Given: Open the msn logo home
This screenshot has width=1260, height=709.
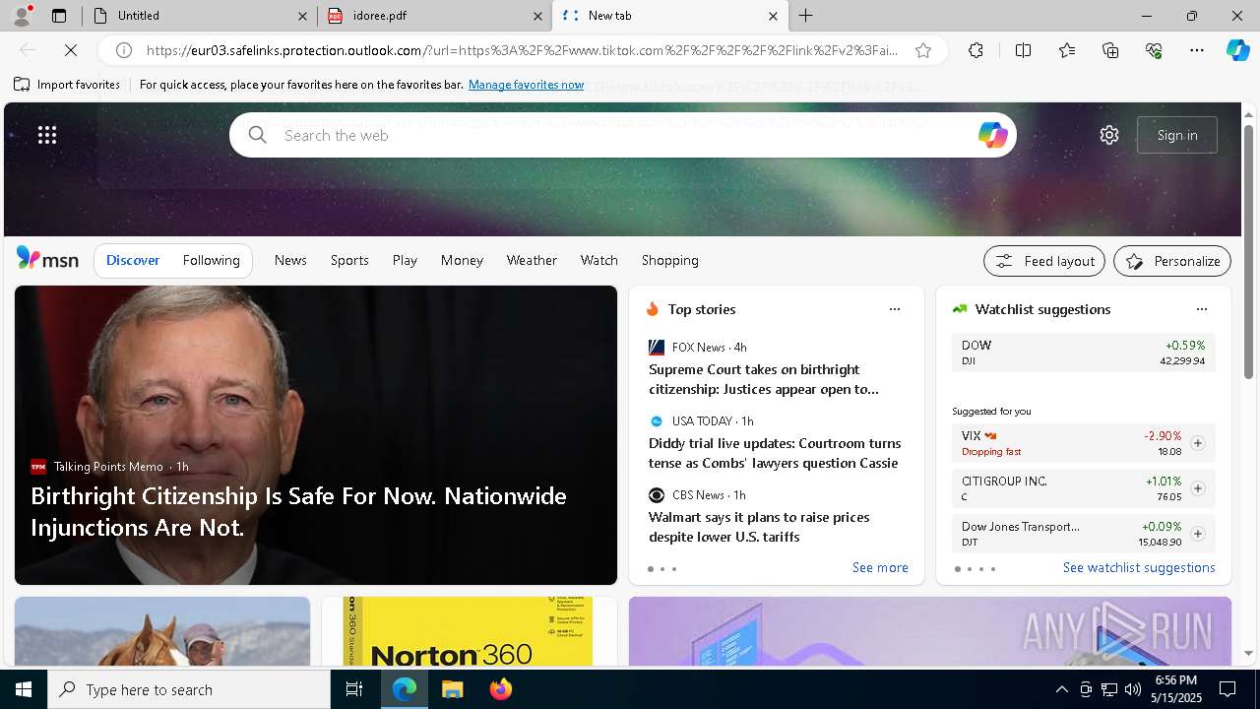Looking at the screenshot, I should [x=47, y=259].
